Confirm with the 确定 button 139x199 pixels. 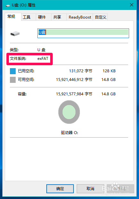coord(60,188)
